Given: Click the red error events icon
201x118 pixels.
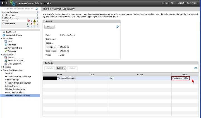Looking at the screenshot, I should (x=28, y=21).
